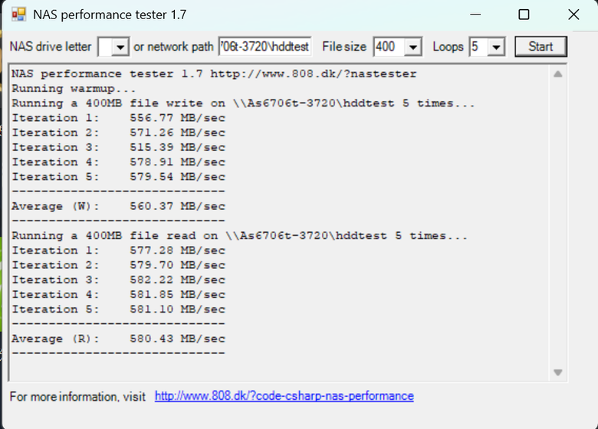
Task: Click the 'or network path' label
Action: pos(173,47)
